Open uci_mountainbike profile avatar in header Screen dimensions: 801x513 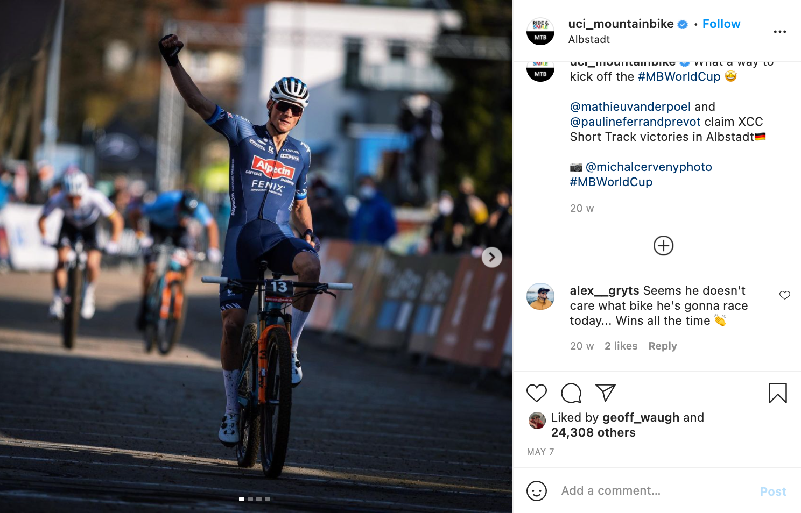[540, 31]
